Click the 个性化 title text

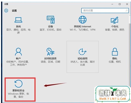(115, 26)
